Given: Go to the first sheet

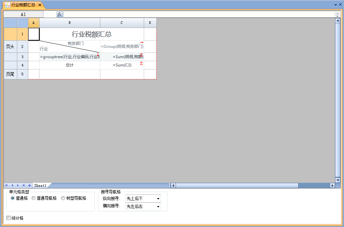Looking at the screenshot, I should (x=7, y=185).
